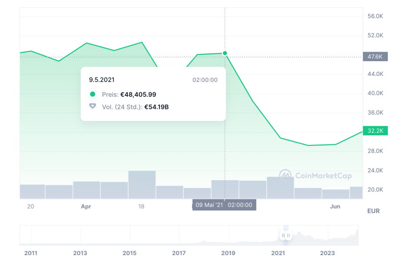Click the CoinMarketCap watermark logo

point(315,175)
